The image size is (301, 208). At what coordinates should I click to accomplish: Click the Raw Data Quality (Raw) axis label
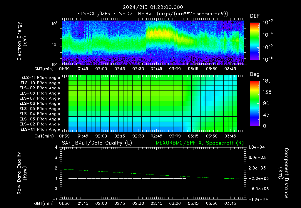22,173
